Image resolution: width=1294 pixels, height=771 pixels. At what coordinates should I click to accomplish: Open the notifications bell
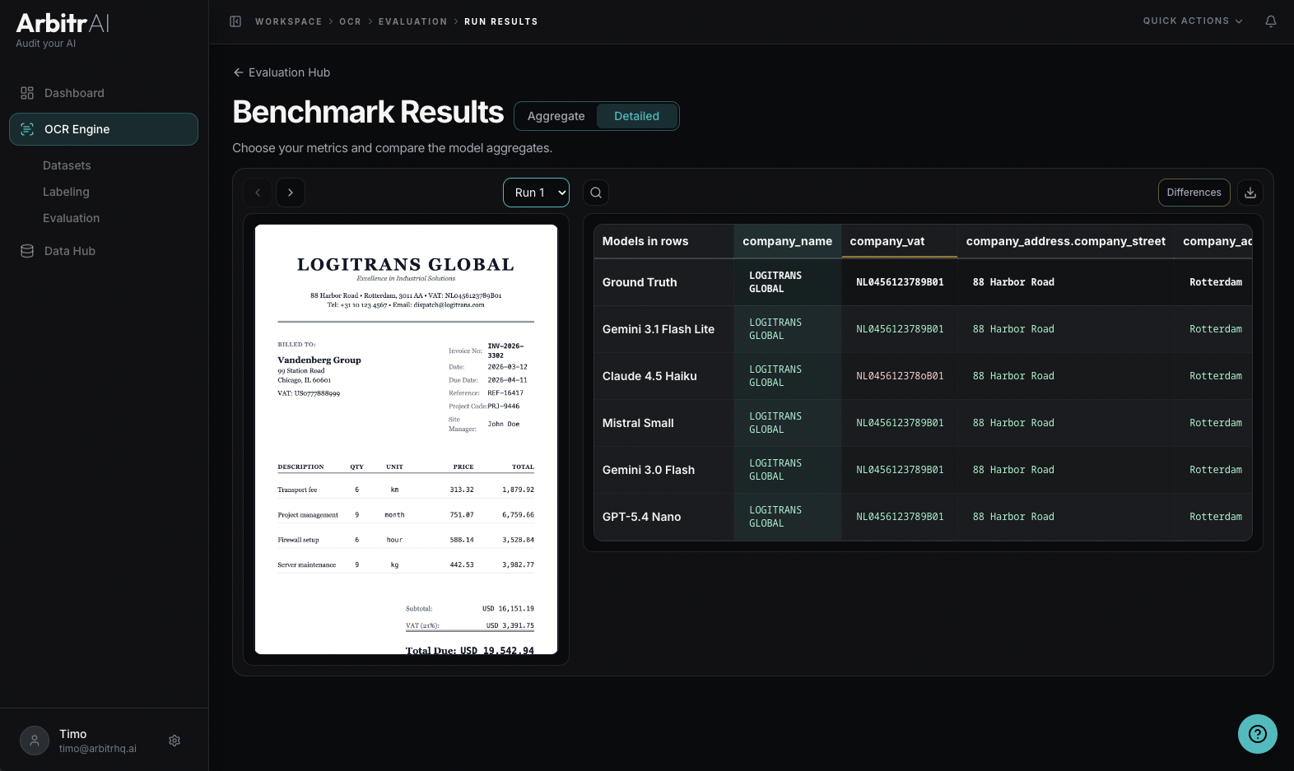(1270, 21)
